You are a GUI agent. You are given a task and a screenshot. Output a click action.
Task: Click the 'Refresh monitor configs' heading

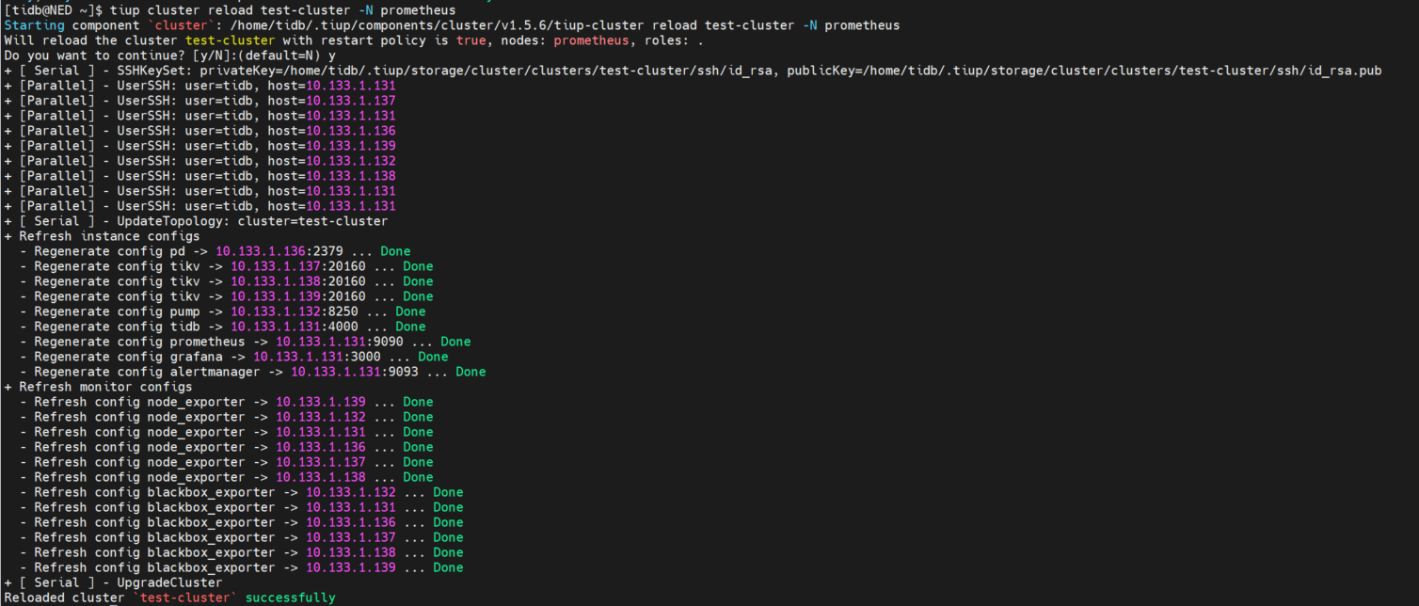pos(105,387)
